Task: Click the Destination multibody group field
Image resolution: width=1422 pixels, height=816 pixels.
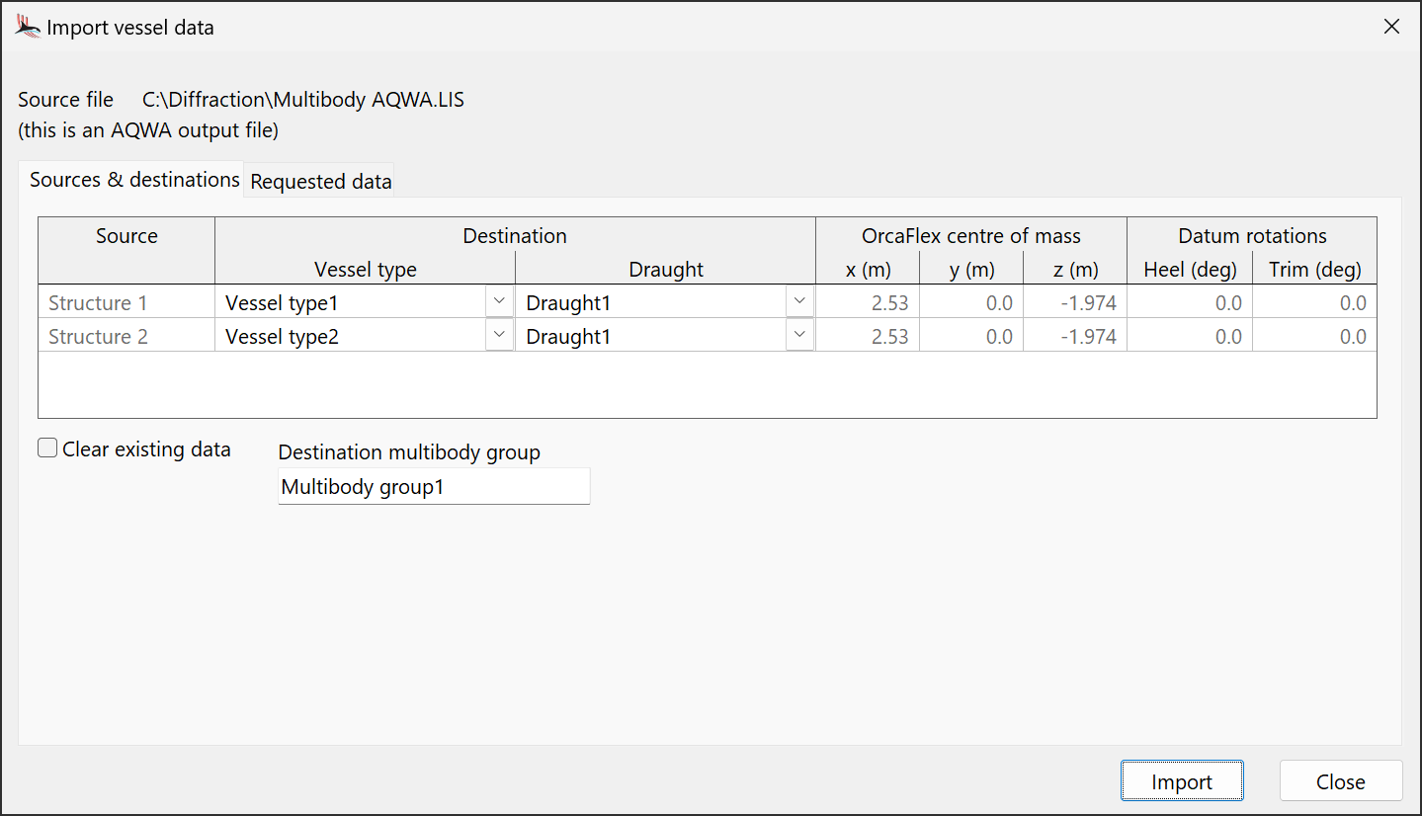Action: point(433,487)
